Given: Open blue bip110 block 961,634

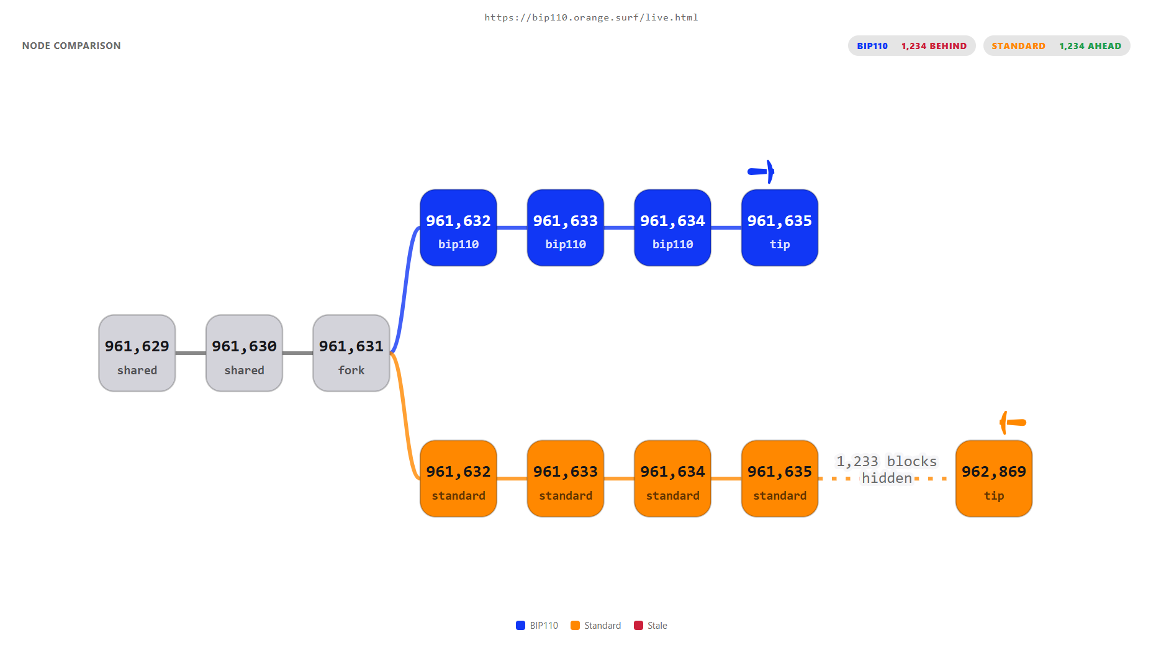Looking at the screenshot, I should point(672,228).
